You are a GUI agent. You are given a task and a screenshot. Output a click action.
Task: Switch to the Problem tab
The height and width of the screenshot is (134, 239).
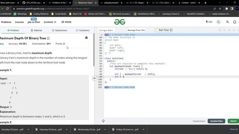tap(13, 31)
